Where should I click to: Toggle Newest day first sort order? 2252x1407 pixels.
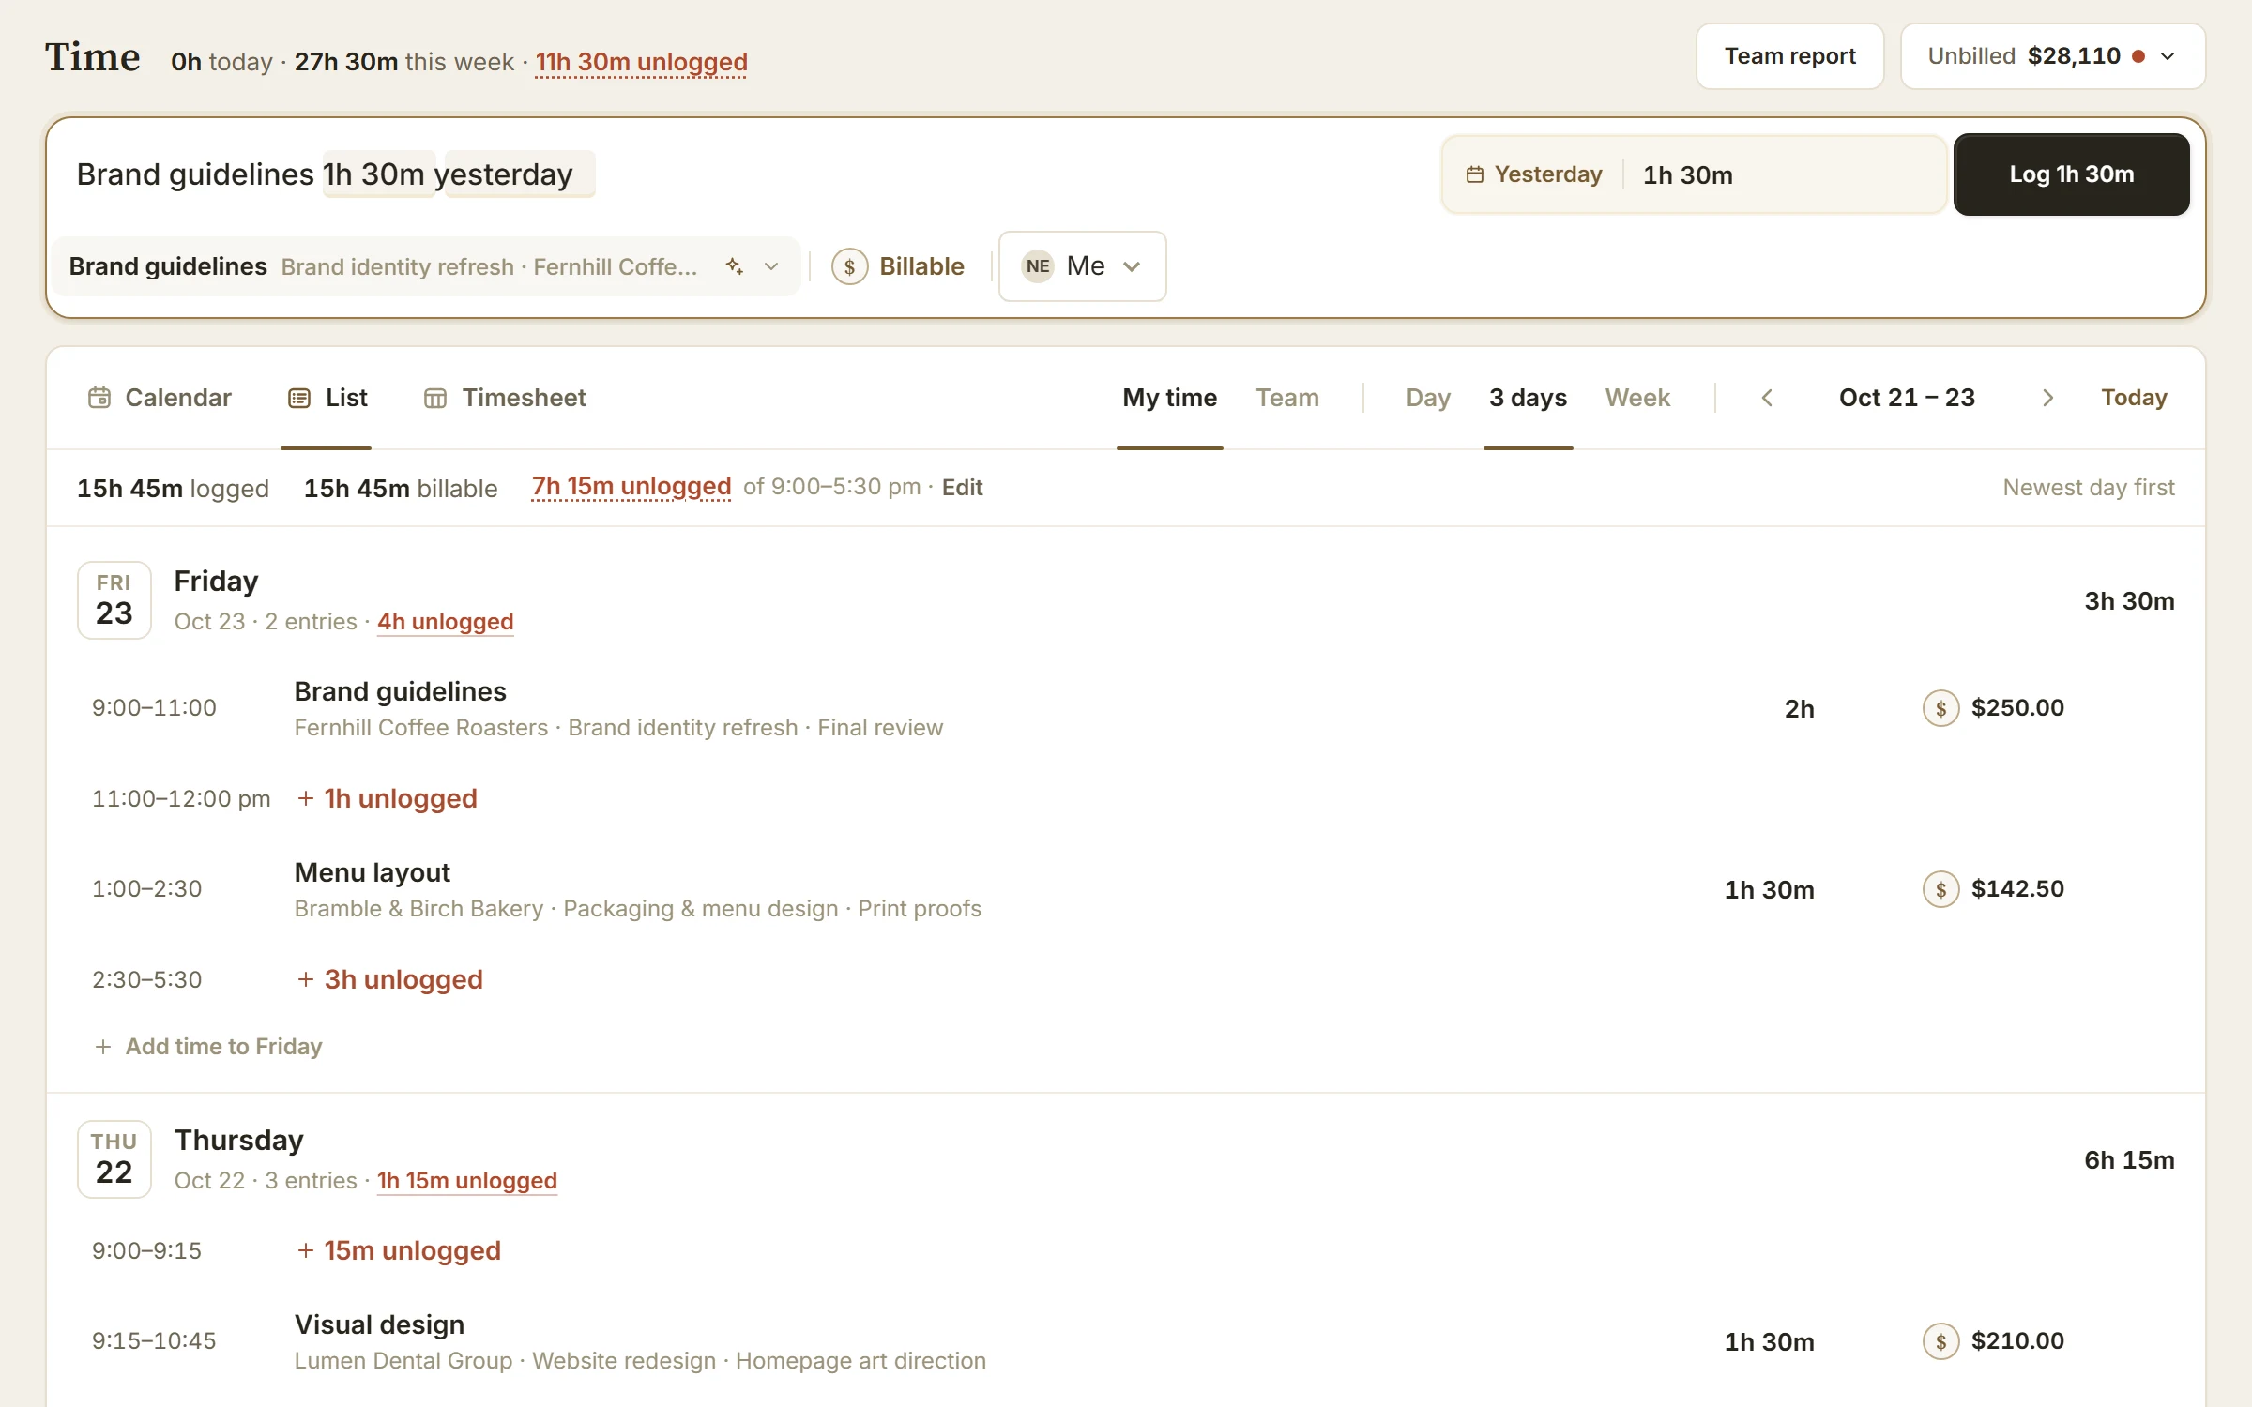pyautogui.click(x=2088, y=488)
